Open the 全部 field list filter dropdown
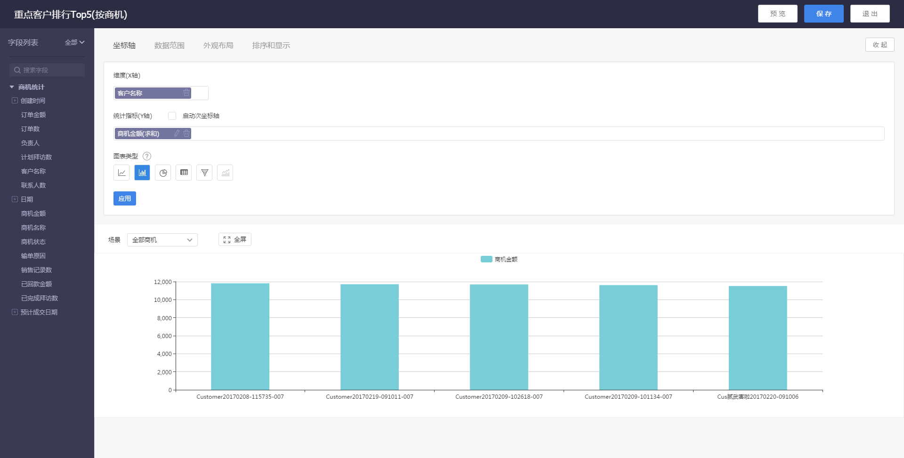 tap(74, 42)
